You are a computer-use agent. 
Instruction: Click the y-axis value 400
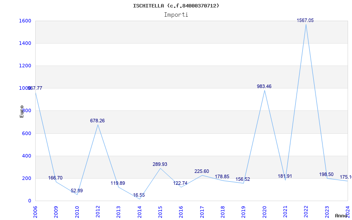point(26,156)
